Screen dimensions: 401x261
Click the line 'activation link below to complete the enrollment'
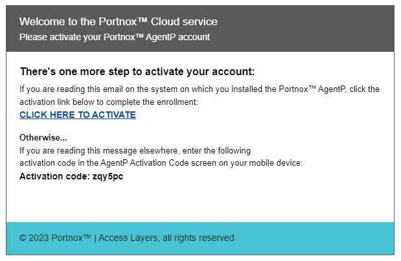point(108,102)
